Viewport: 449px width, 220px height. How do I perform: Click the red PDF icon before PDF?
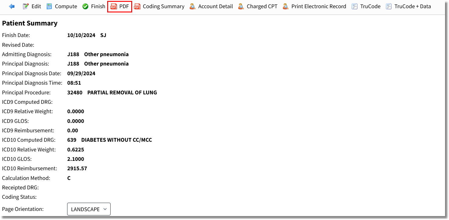tap(114, 6)
